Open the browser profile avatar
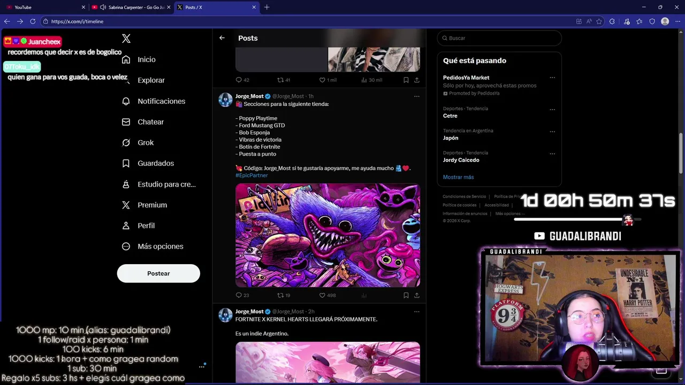 point(665,21)
